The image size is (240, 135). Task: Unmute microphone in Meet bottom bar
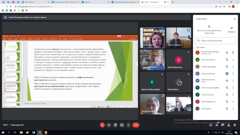pyautogui.click(x=102, y=125)
